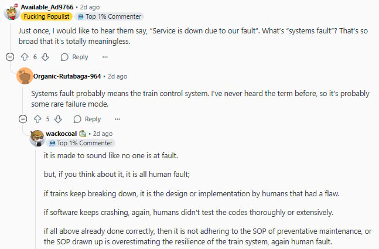Upvote Available_Ad9766's comment
This screenshot has height=249, width=379.
coord(25,57)
